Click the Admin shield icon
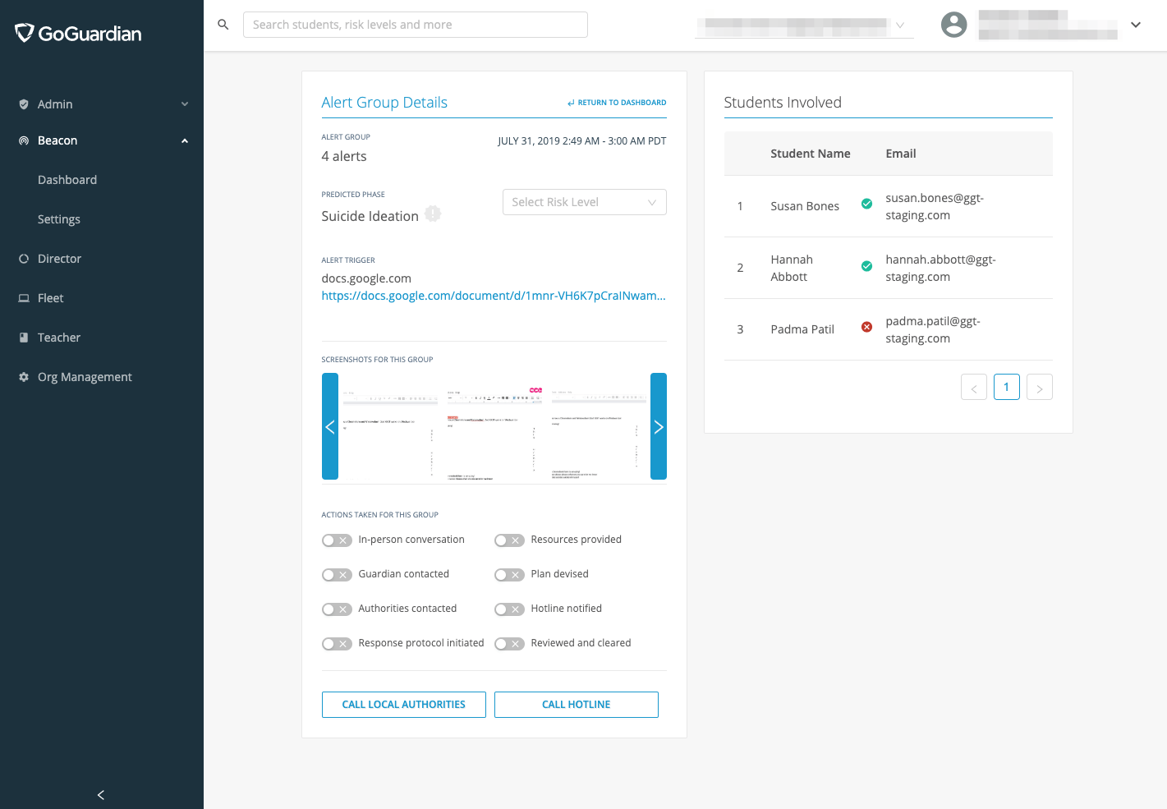Viewport: 1167px width, 809px height. click(x=24, y=104)
